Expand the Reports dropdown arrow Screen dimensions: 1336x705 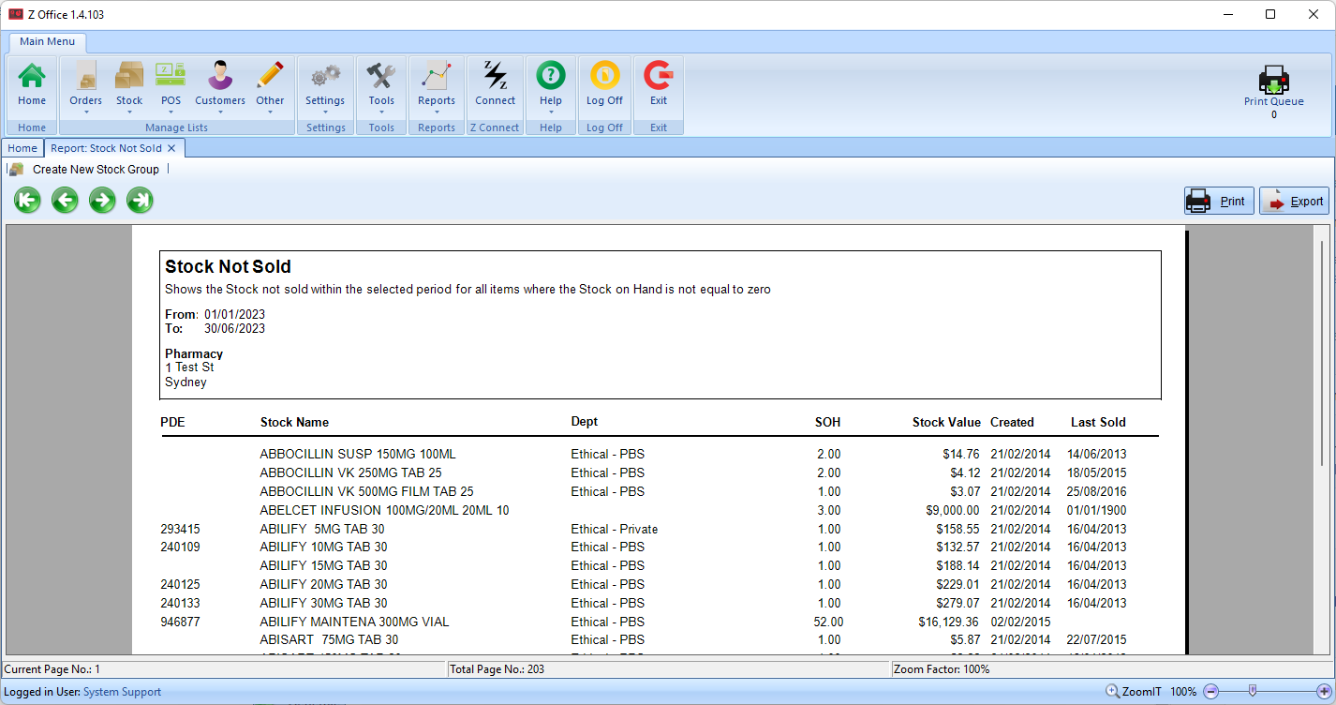point(437,112)
